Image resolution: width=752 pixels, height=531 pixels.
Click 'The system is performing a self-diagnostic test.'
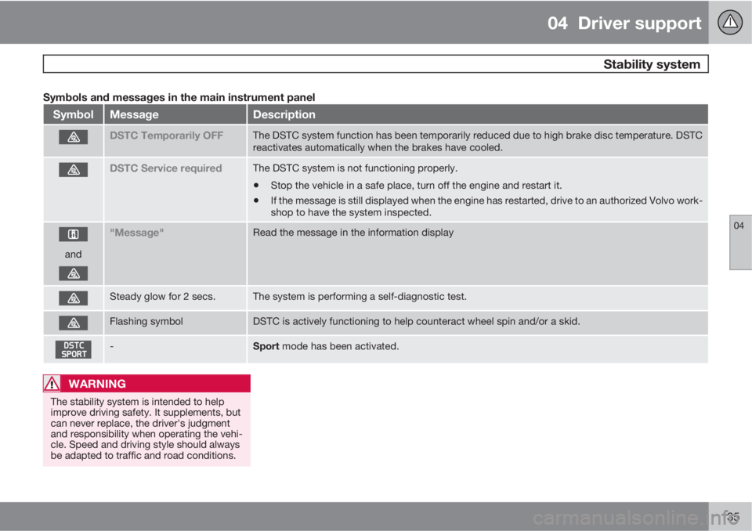pyautogui.click(x=360, y=297)
